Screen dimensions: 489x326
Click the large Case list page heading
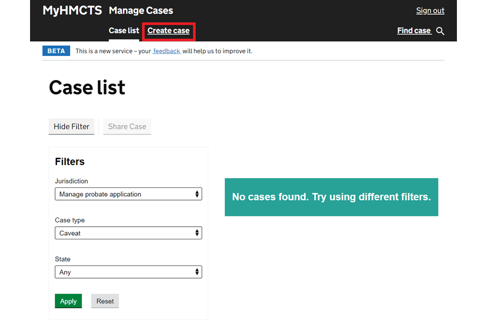point(87,88)
